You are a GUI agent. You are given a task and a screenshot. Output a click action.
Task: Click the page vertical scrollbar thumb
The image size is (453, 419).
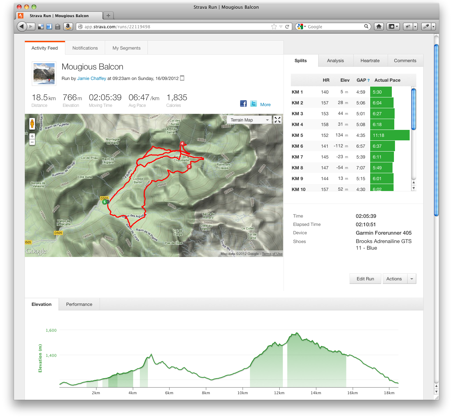coord(436,130)
